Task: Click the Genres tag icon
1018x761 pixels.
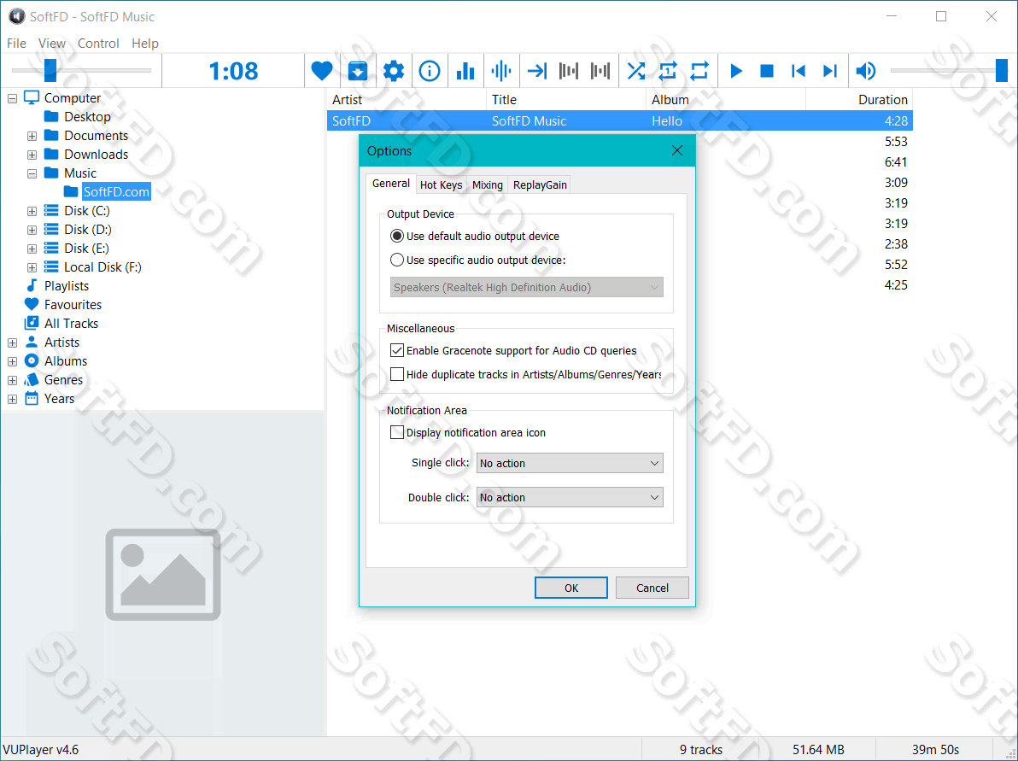Action: pos(31,379)
